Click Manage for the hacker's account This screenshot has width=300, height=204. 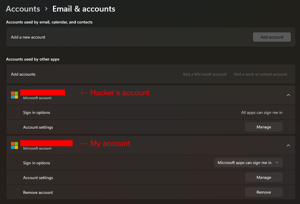[264, 127]
